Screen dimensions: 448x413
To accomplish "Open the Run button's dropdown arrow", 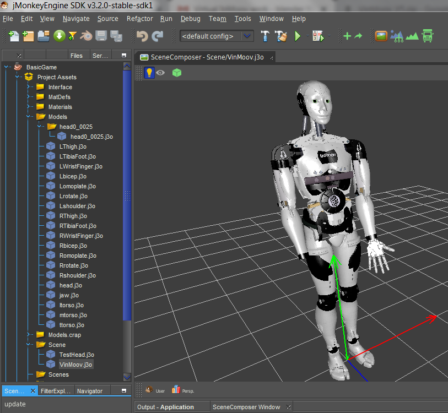I will (x=307, y=36).
